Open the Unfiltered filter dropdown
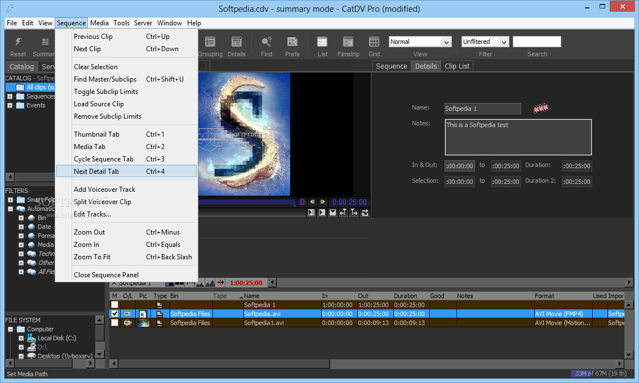639x383 pixels. coord(485,42)
